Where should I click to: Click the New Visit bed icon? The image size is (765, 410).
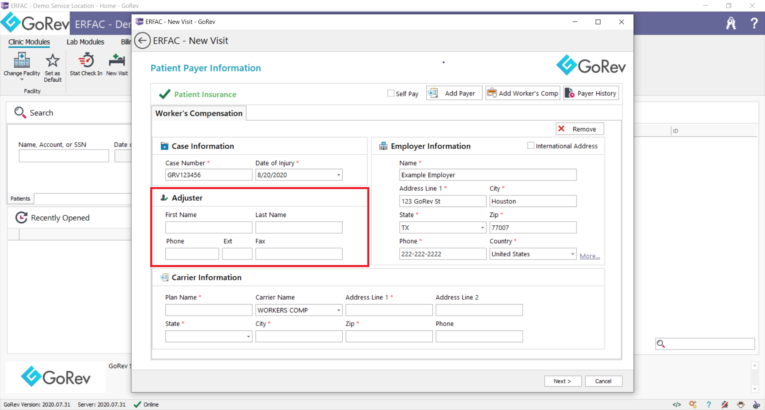point(117,60)
